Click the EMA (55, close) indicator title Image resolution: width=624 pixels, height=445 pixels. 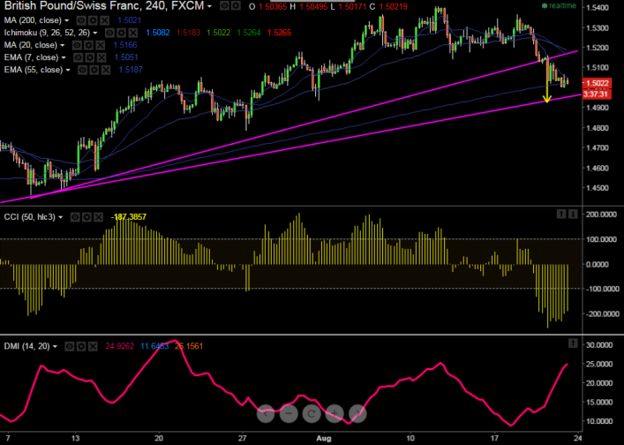click(x=34, y=70)
